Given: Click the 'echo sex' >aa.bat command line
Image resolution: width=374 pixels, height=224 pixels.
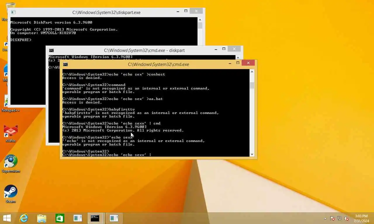Looking at the screenshot, I should (112, 99).
